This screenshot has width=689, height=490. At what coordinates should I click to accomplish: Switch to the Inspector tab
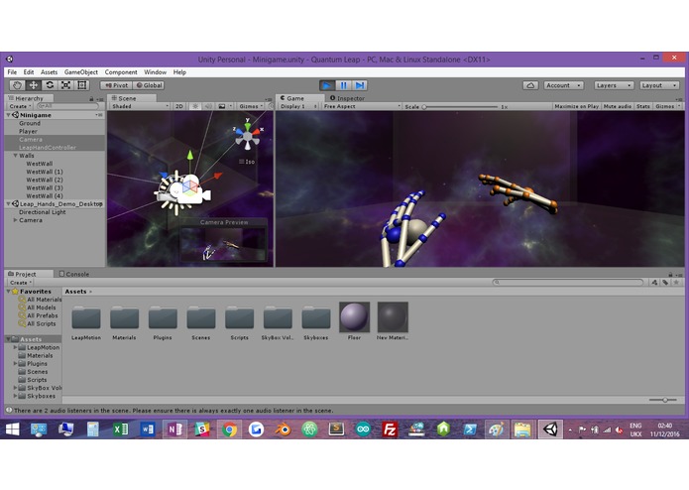point(347,98)
